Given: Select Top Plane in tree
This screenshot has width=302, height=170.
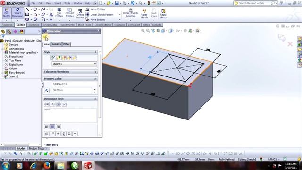Looking at the screenshot, I should point(15,60).
